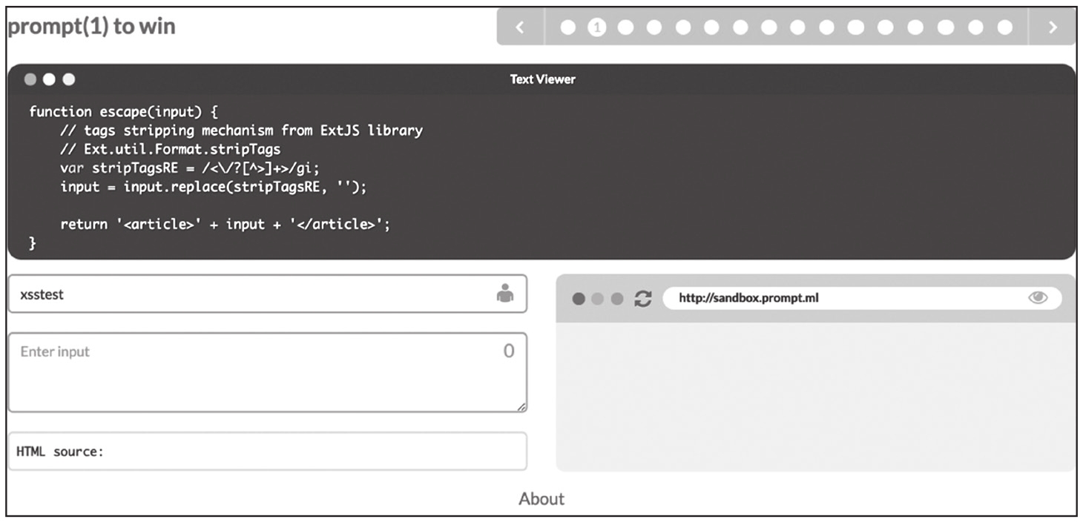
Task: Click the resize handle of the input textarea
Action: tap(523, 407)
